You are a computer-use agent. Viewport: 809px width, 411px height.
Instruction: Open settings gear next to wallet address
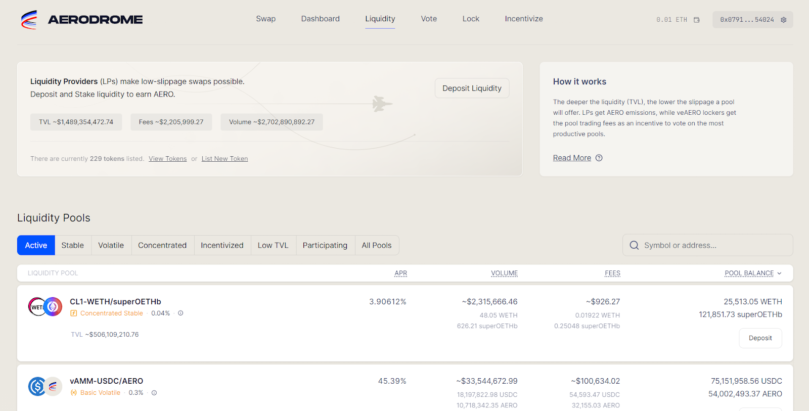click(x=784, y=20)
